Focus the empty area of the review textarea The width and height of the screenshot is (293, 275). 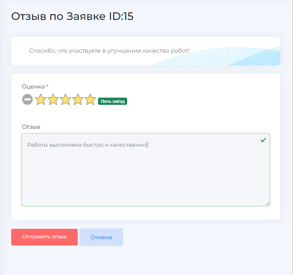point(146,179)
